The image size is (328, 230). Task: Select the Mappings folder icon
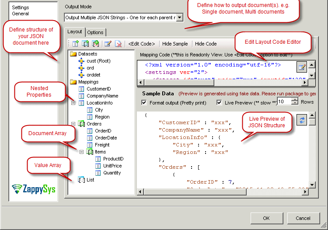73,82
